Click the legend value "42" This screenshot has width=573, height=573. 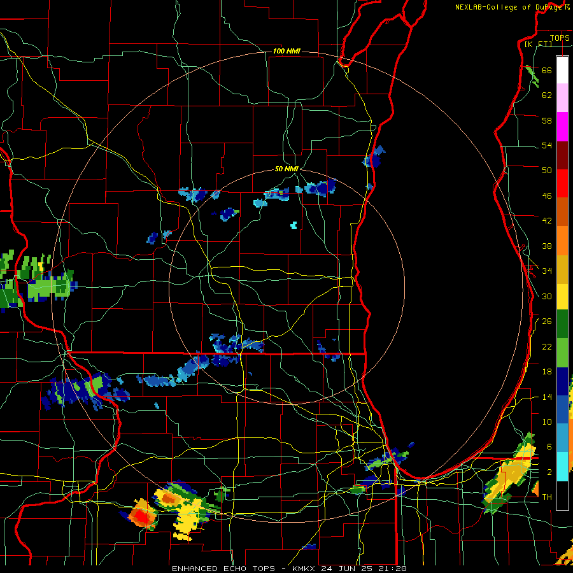point(547,221)
